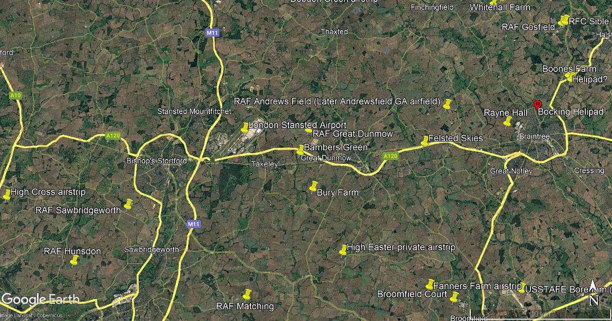Viewport: 612px width, 321px height.
Task: Click the Bishop's Stortford town label
Action: click(x=157, y=160)
